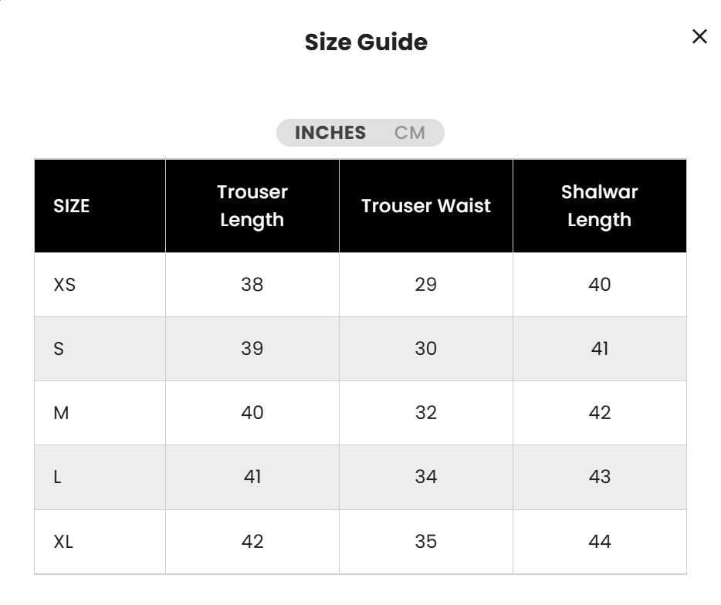
Task: Click the Trouser Waist column header
Action: (x=426, y=206)
